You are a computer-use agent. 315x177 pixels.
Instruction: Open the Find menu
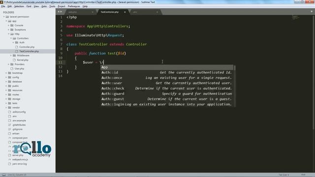[29, 6]
